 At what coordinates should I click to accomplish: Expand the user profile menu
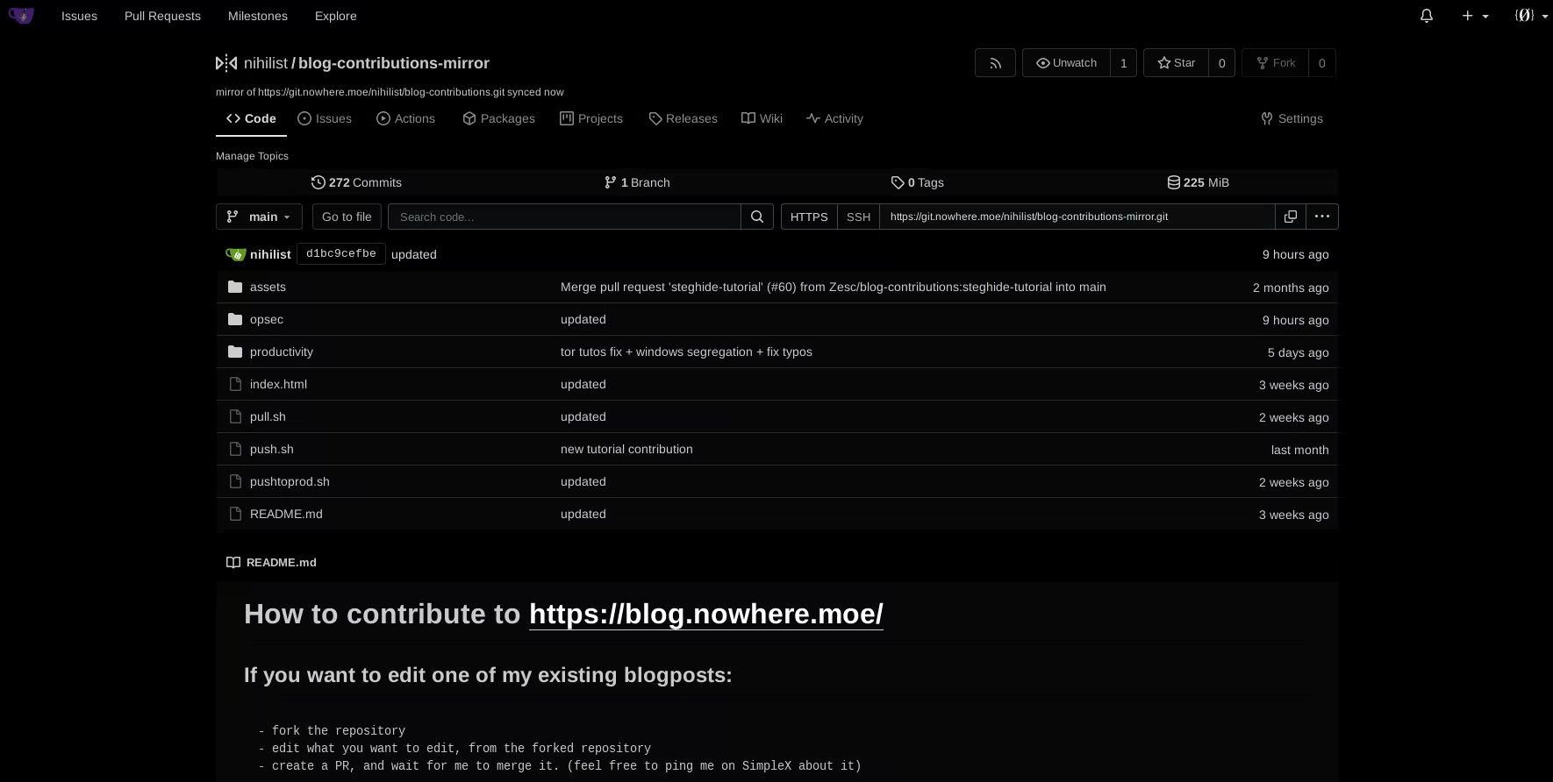click(1531, 16)
